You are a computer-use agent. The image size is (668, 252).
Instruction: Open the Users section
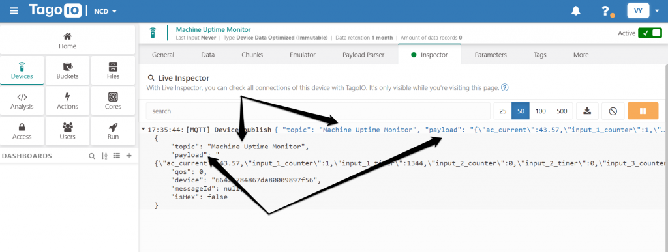(x=67, y=131)
